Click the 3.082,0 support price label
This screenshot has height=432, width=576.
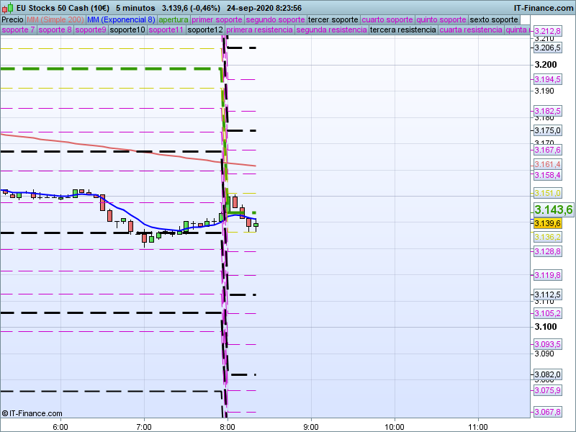[547, 374]
